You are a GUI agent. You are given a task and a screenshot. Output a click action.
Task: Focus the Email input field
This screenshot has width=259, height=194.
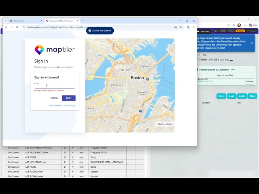pos(55,86)
